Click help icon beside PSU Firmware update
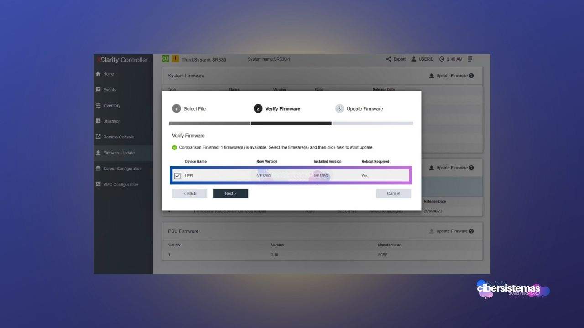584x328 pixels. click(471, 231)
